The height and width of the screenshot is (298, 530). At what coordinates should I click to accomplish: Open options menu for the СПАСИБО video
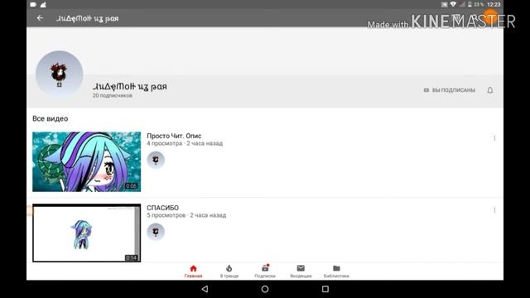494,209
